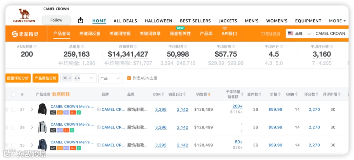The height and width of the screenshot is (160, 354).
Task: Click the brand document icon in row 35
Action: tap(99, 145)
